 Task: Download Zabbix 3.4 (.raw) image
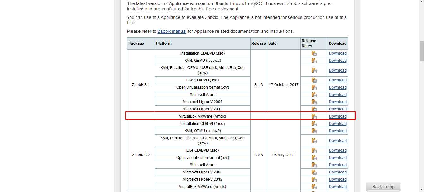coord(337,70)
